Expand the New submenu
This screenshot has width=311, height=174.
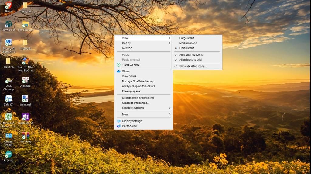click(143, 114)
